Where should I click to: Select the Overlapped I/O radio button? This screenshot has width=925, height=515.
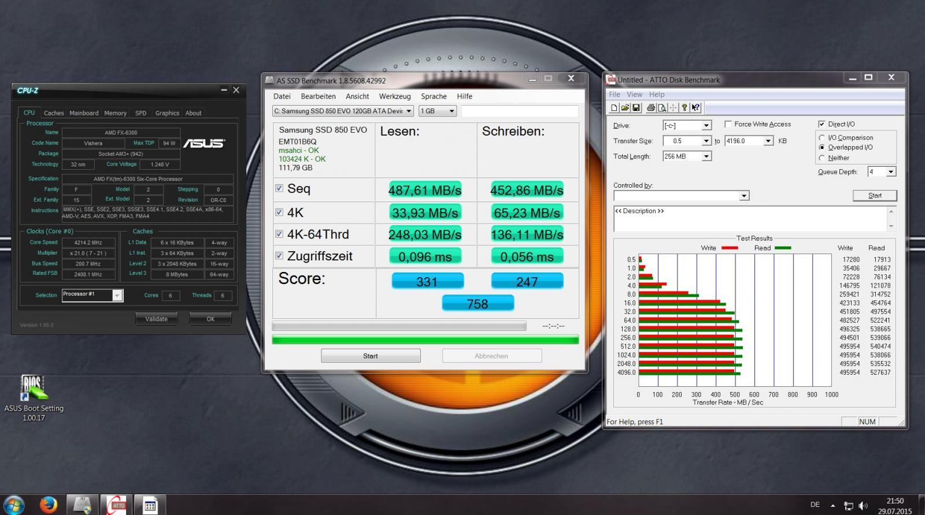pos(822,147)
